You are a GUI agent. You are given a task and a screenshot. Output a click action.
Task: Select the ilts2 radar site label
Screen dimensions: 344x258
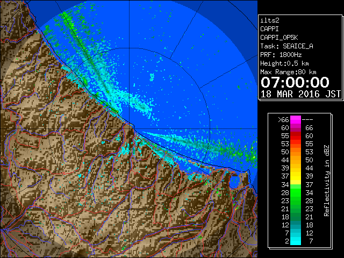270,20
